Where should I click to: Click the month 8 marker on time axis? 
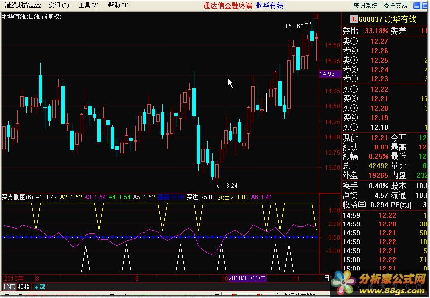click(x=37, y=279)
